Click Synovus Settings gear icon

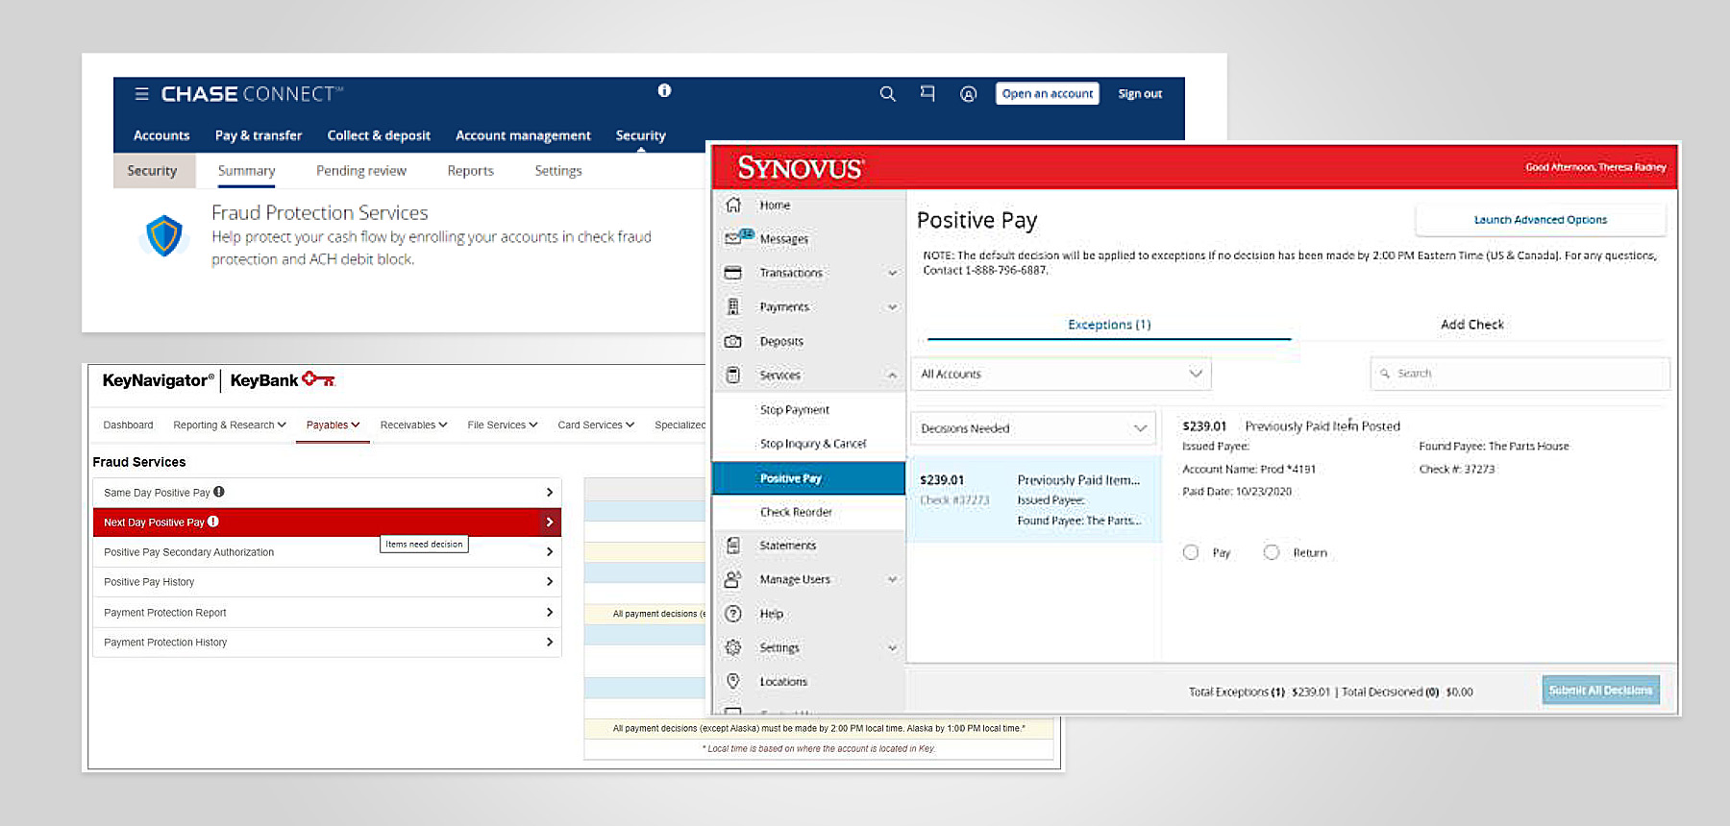733,647
